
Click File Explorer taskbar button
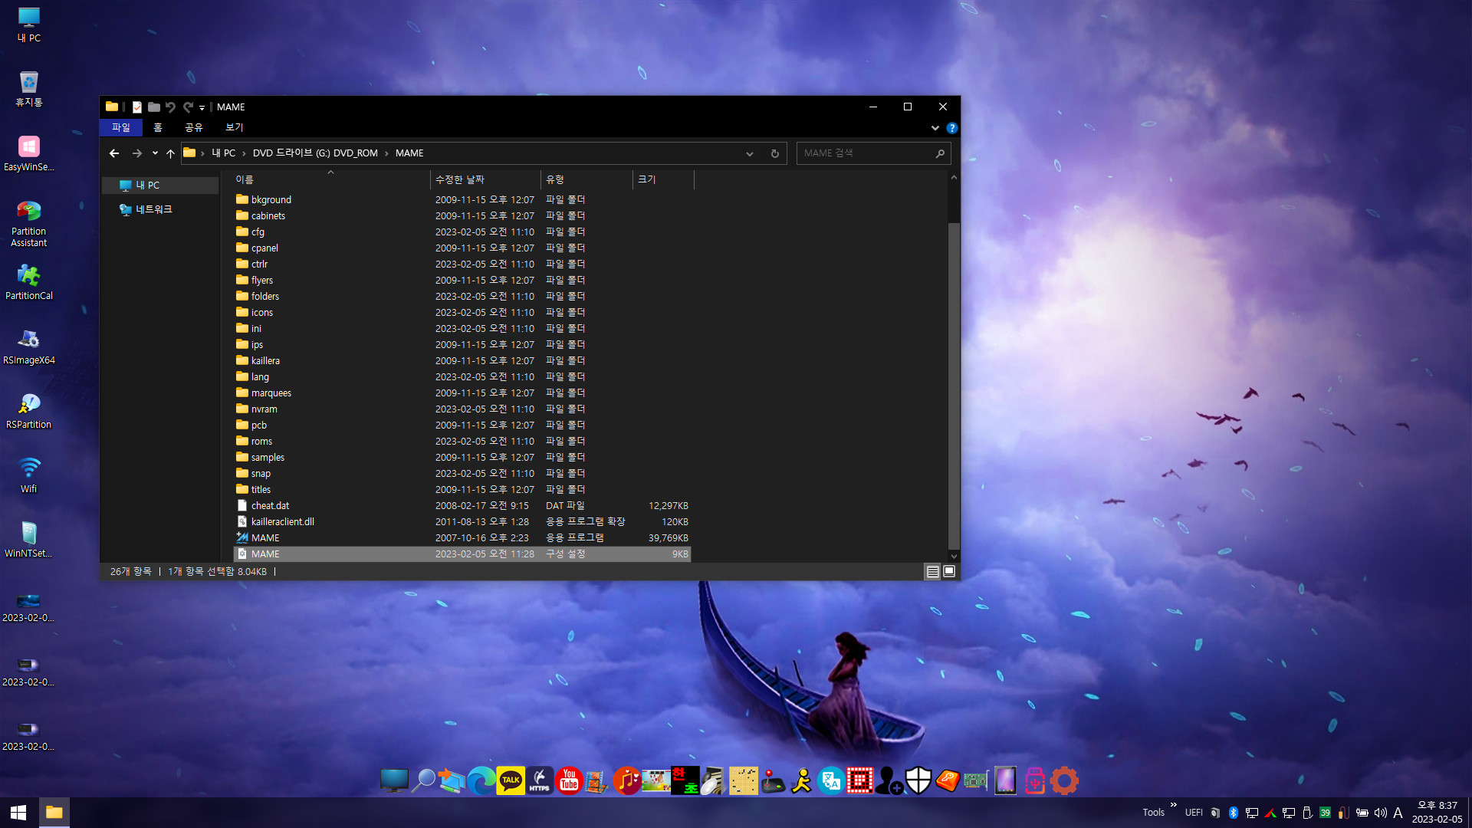click(x=54, y=813)
